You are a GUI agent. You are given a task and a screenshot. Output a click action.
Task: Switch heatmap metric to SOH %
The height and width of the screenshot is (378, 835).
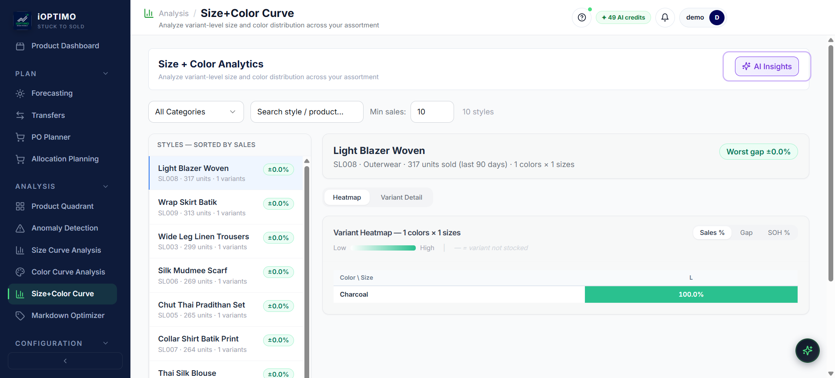click(778, 233)
